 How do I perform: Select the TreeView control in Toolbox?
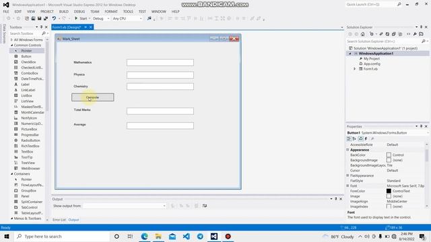coord(28,163)
